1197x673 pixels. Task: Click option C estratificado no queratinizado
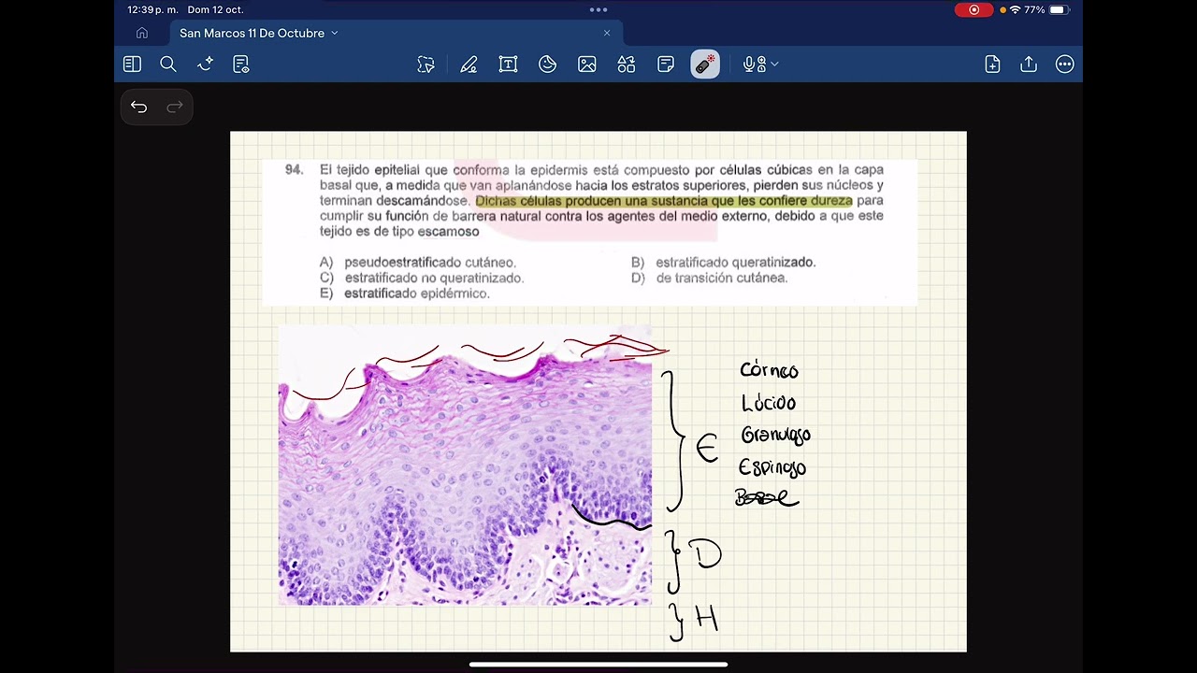[x=422, y=278]
